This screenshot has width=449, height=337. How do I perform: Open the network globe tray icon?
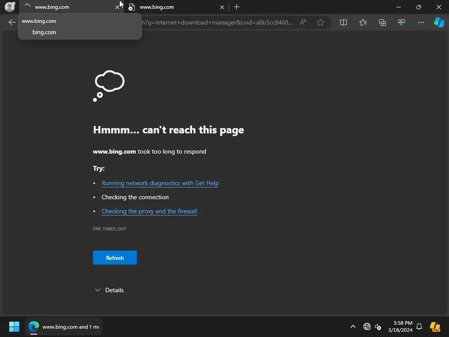point(367,326)
